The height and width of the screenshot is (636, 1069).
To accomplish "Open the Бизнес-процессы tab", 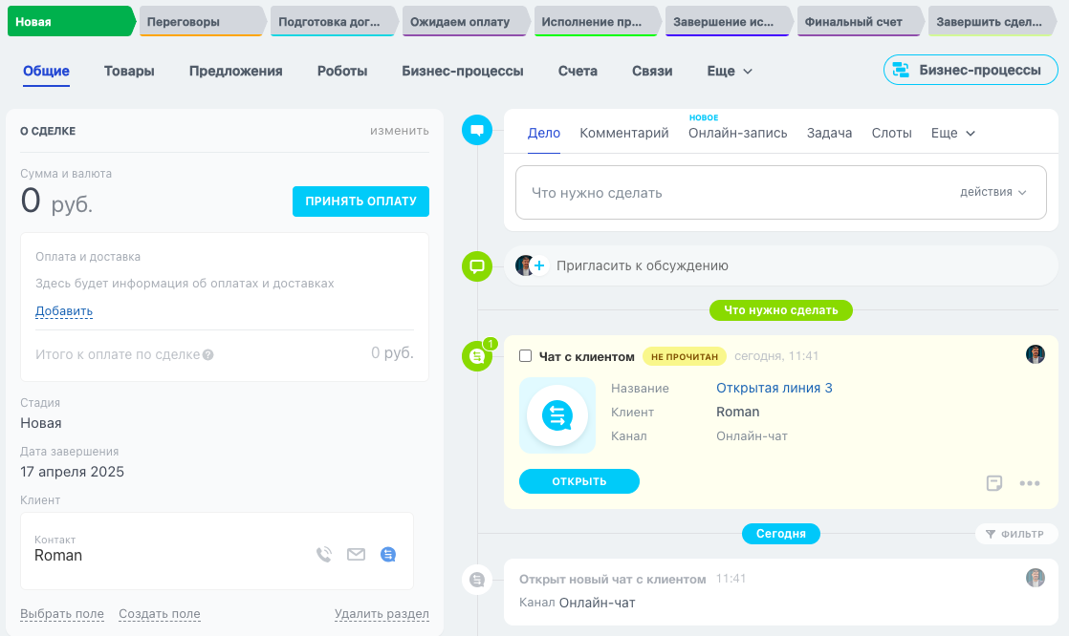I will (462, 71).
